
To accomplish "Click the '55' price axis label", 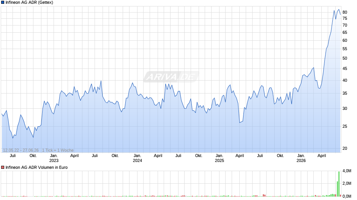I will pos(345,49).
